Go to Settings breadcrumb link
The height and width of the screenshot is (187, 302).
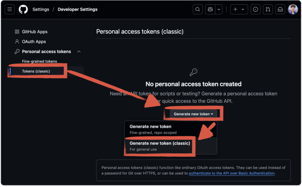(x=41, y=9)
